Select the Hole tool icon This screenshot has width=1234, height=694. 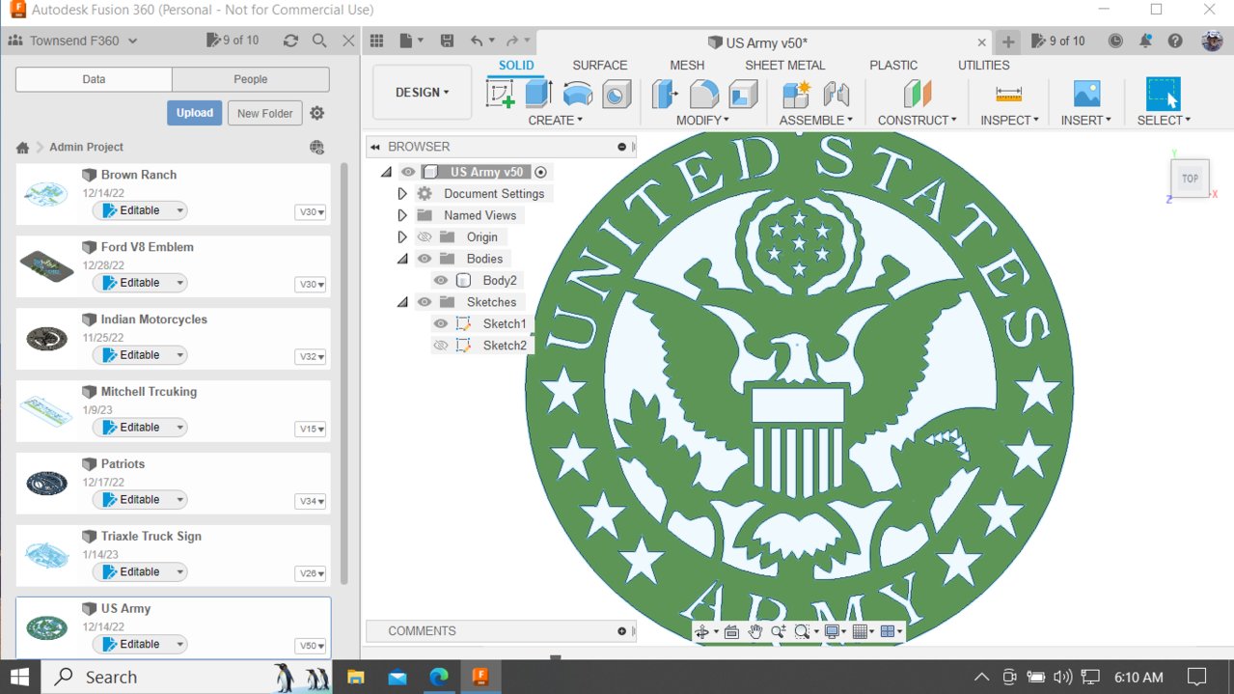tap(616, 94)
